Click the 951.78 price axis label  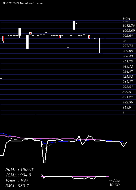click(x=128, y=61)
